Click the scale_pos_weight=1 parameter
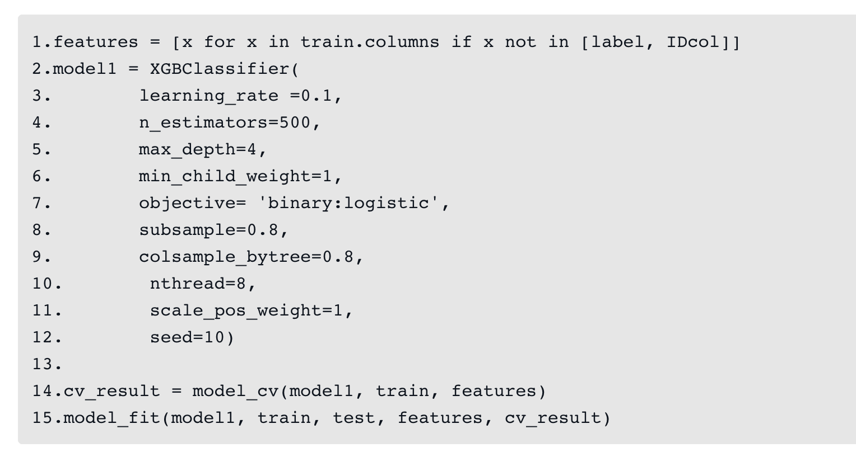This screenshot has height=452, width=856. (246, 310)
